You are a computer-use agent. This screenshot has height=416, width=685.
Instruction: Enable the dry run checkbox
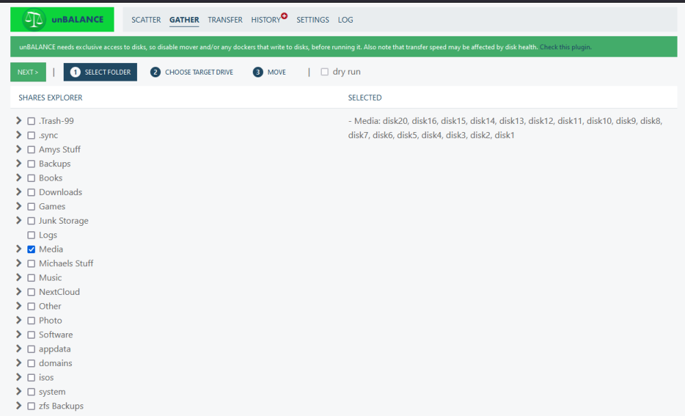point(325,72)
